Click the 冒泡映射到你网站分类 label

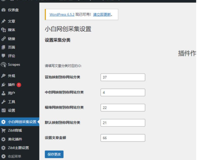(x=62, y=77)
